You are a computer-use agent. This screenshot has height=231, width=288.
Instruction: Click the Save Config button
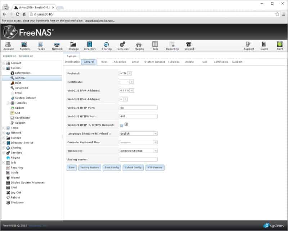click(112, 167)
